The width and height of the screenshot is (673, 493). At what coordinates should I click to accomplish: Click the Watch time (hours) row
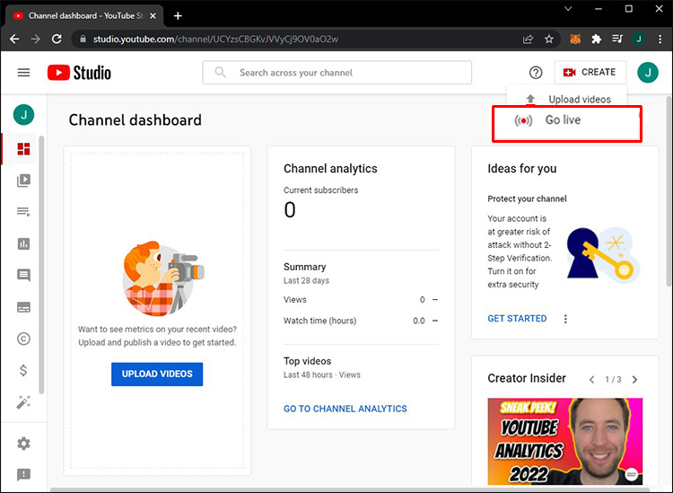[361, 321]
